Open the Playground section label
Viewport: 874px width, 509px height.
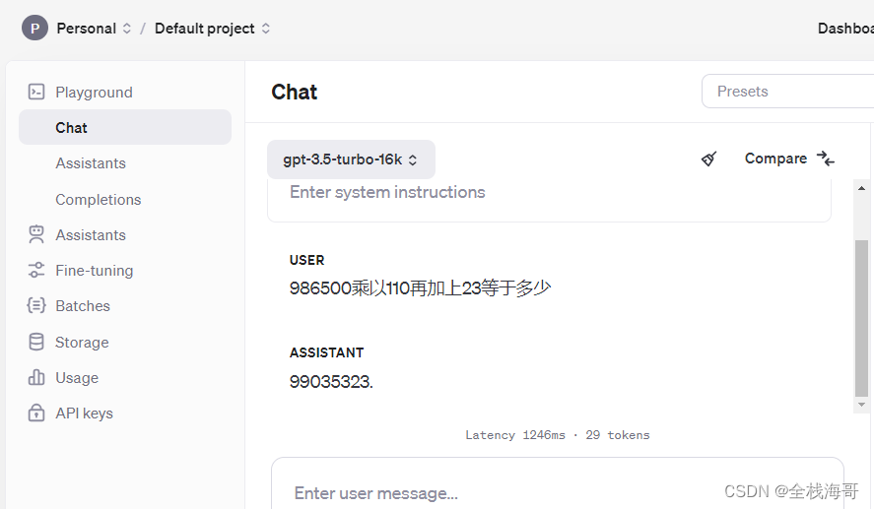(94, 92)
